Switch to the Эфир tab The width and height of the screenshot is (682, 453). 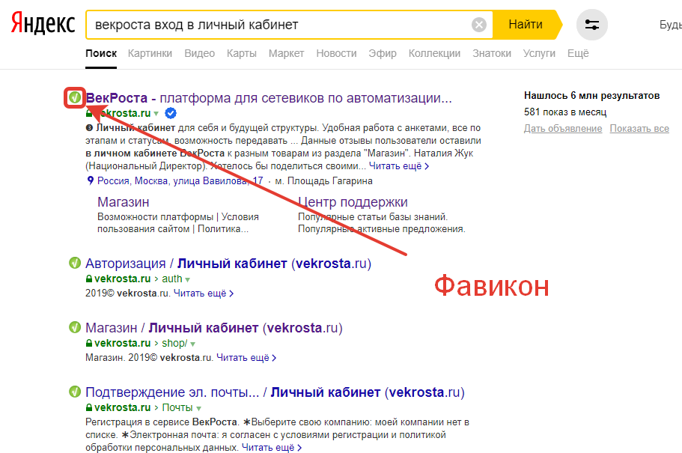[x=383, y=53]
